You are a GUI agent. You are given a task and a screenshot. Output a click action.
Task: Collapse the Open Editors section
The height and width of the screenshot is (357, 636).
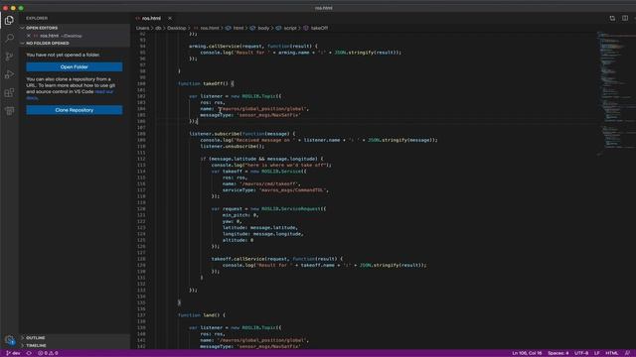42,28
